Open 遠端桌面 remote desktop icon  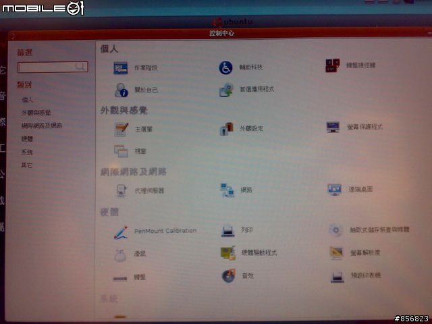(x=335, y=190)
